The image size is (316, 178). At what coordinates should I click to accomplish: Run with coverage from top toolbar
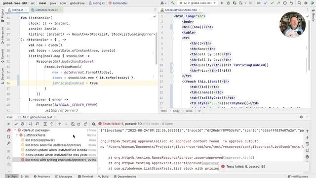point(235,3)
